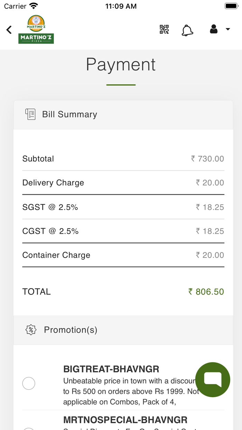Tap the Promotion(s) section header
This screenshot has height=430, width=242.
click(x=71, y=330)
